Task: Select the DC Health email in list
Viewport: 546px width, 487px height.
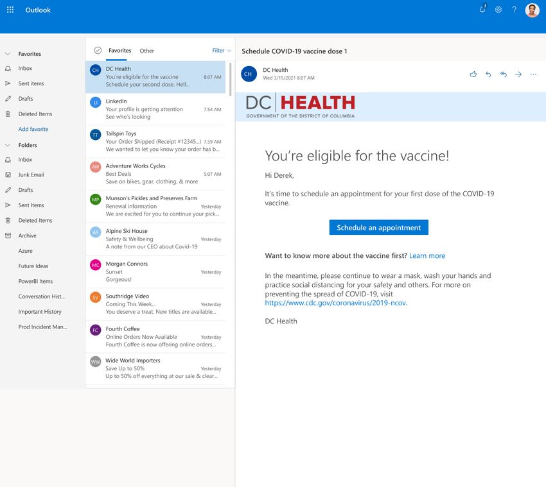Action: point(155,77)
